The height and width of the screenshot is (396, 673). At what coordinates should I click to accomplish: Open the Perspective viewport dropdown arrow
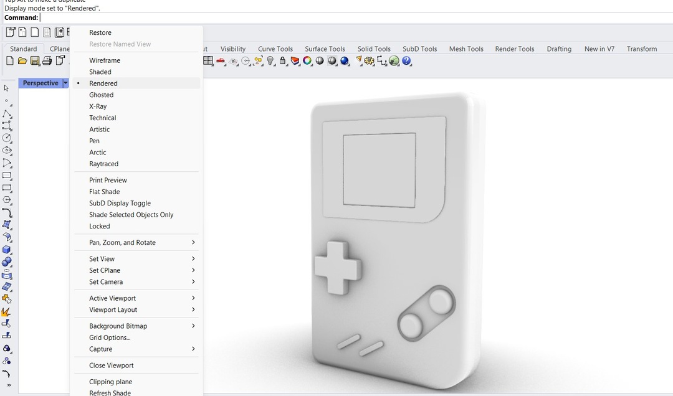tap(65, 83)
